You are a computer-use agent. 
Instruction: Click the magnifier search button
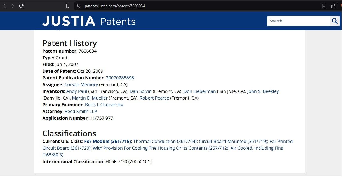(335, 21)
